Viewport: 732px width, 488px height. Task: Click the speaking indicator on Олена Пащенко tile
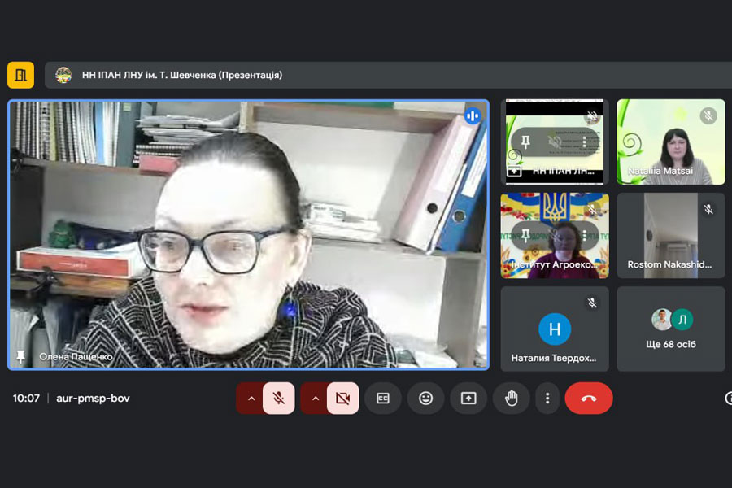tap(473, 115)
